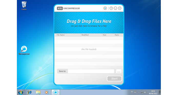The height and width of the screenshot is (95, 178).
Task: Launch Internet Explorer from the taskbar
Action: pos(29,92)
